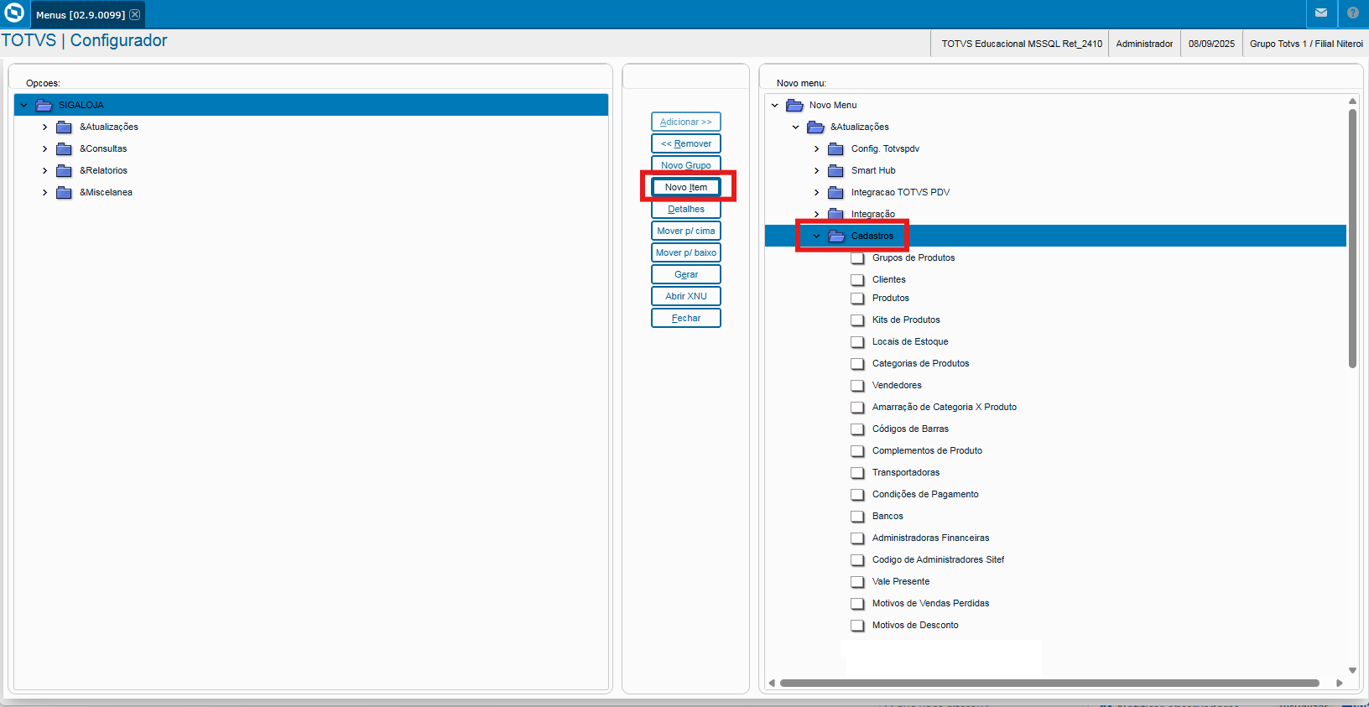1369x707 pixels.
Task: Select Motivos de Vendas Perdidas item
Action: (930, 603)
